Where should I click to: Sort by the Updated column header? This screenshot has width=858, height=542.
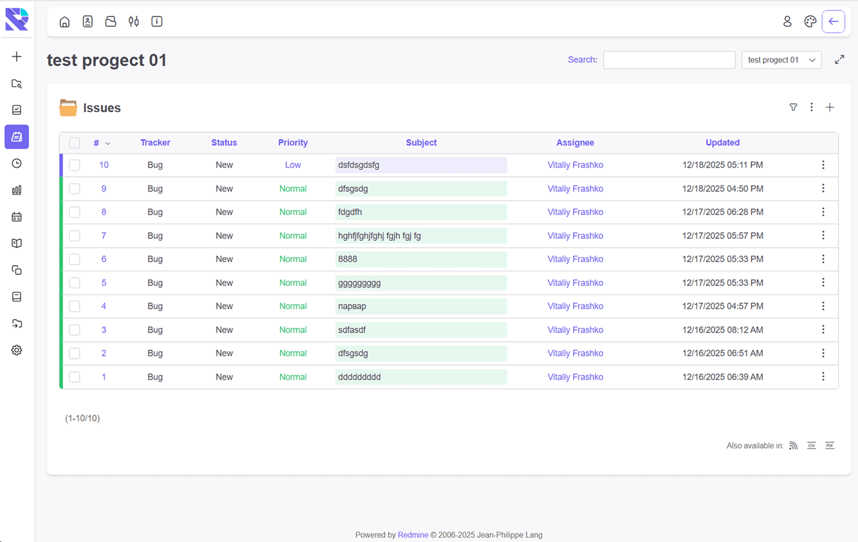[x=722, y=143]
